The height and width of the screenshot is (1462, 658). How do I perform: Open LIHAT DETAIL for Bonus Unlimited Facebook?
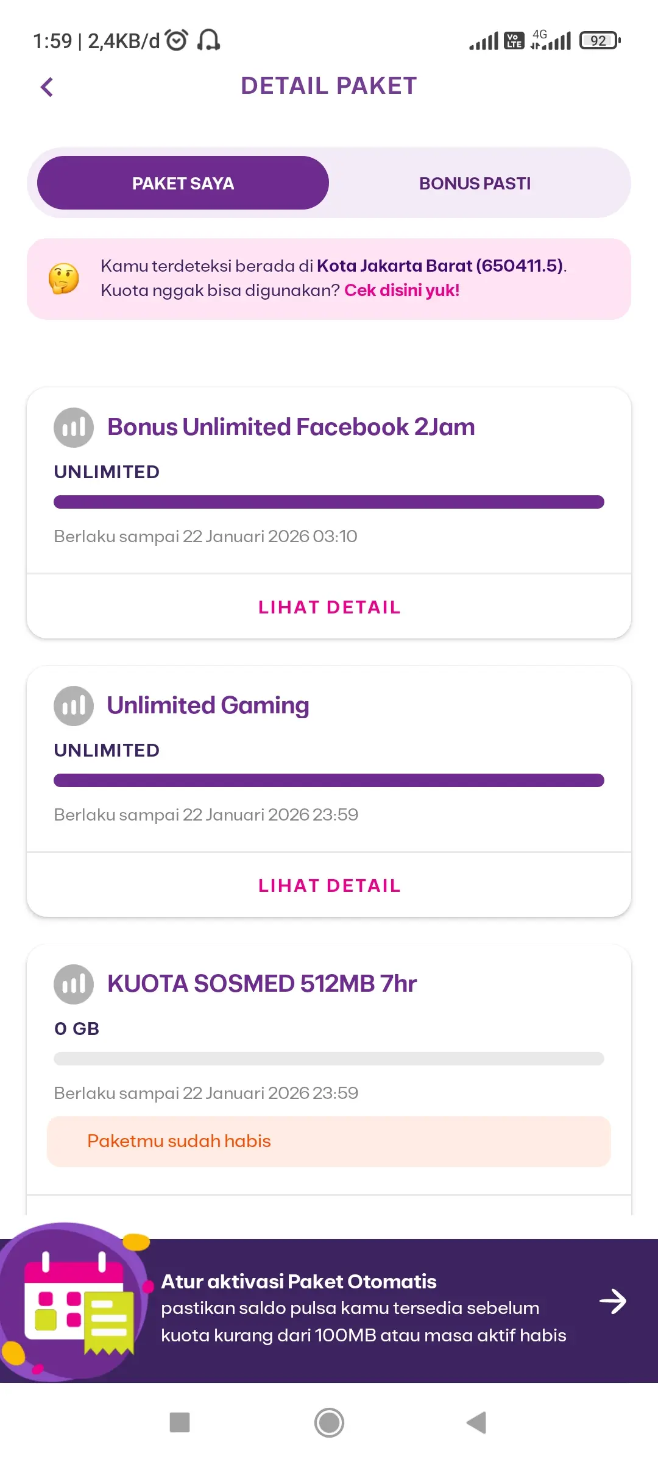coord(329,607)
